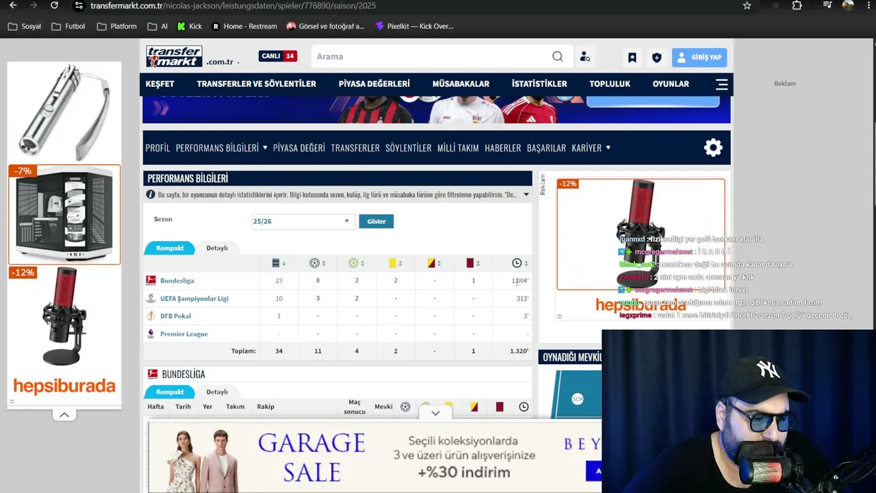The image size is (876, 493).
Task: Click the Canlı 14 live button
Action: click(x=278, y=56)
